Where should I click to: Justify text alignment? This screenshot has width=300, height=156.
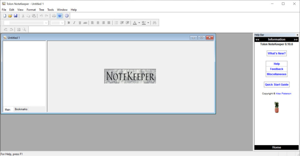(109, 23)
